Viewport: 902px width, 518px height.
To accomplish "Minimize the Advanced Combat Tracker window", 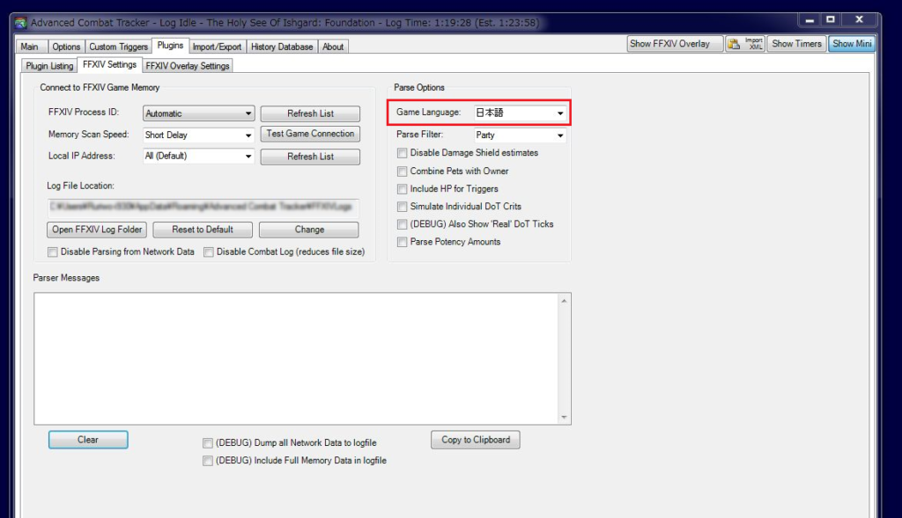I will tap(810, 20).
